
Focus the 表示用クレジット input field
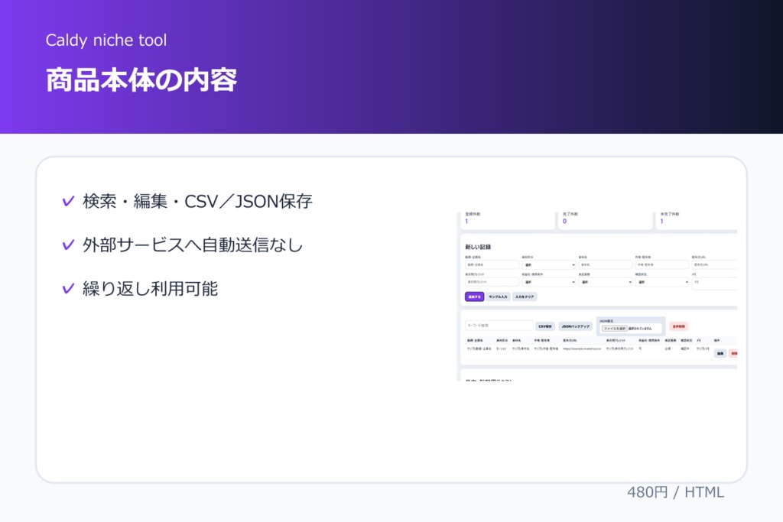(492, 282)
